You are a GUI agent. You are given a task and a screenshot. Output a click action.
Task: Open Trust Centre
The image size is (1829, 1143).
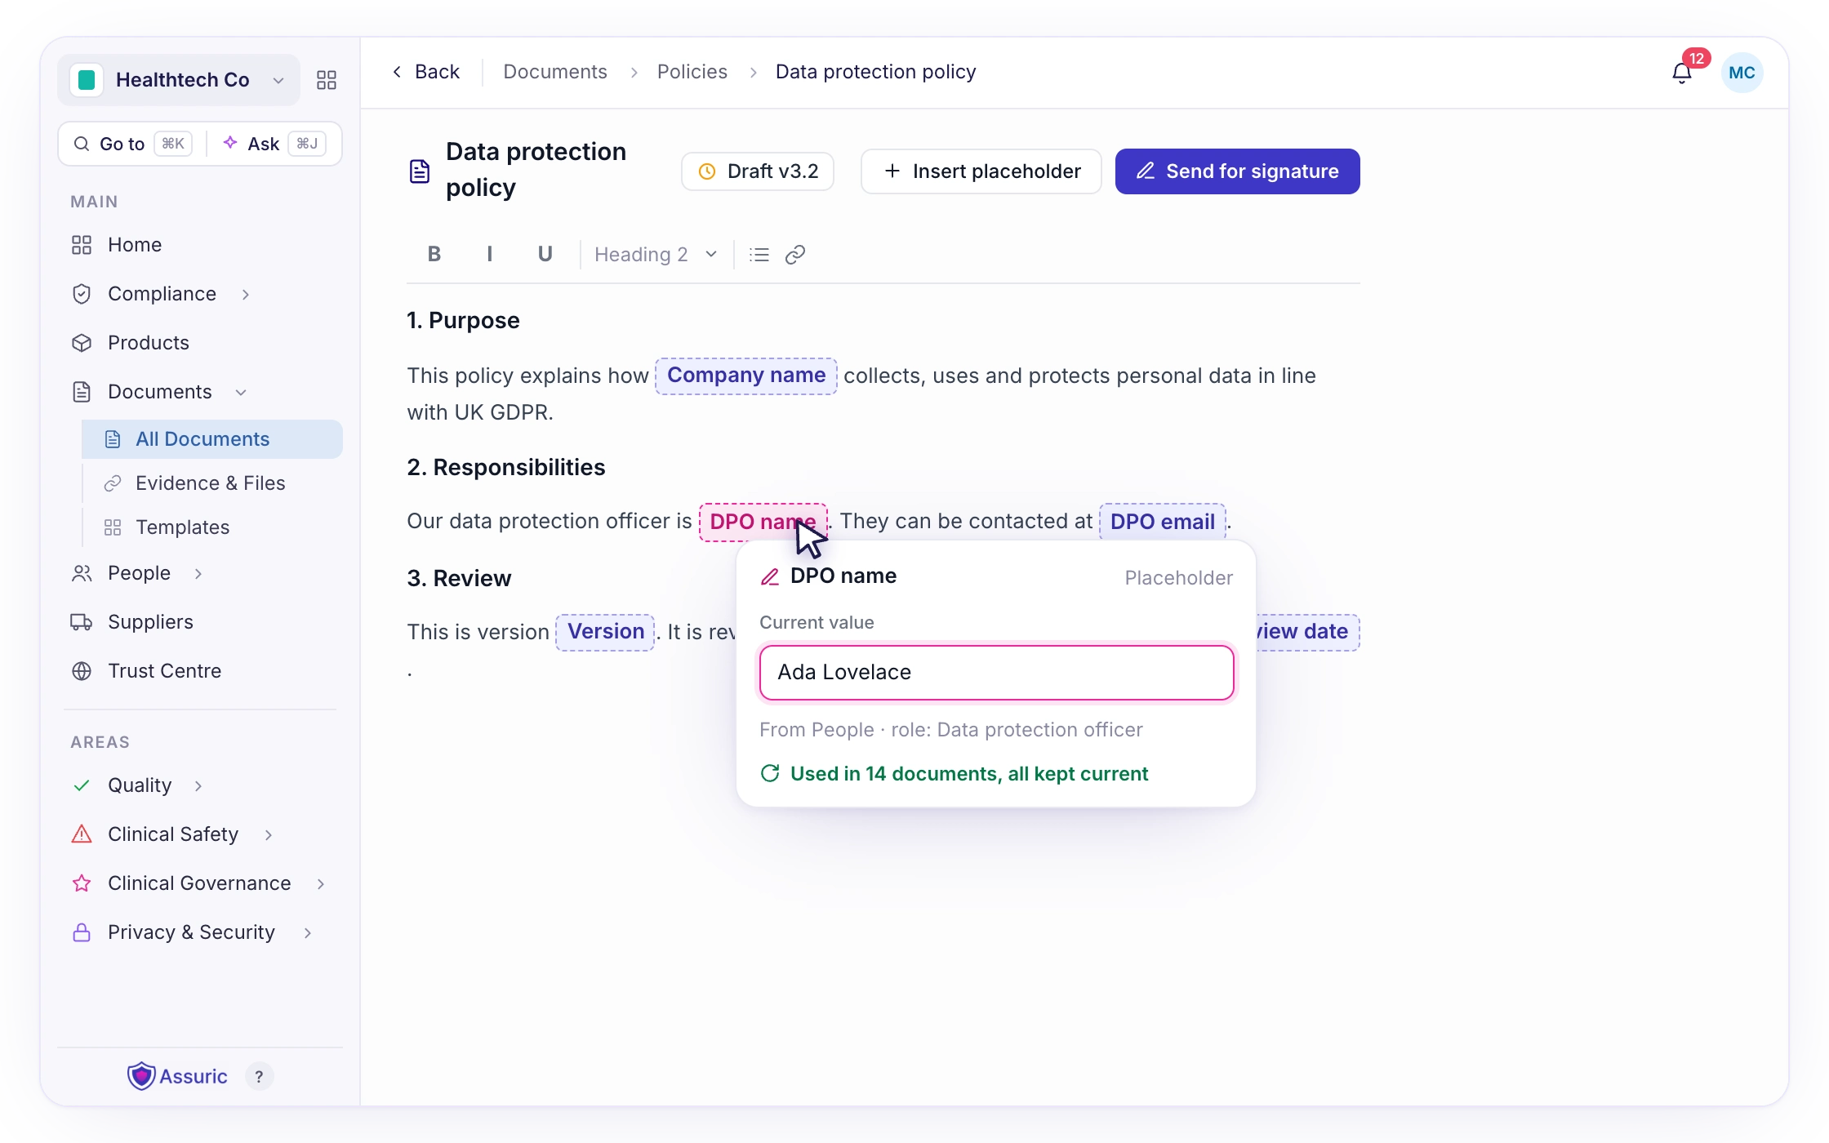click(164, 671)
